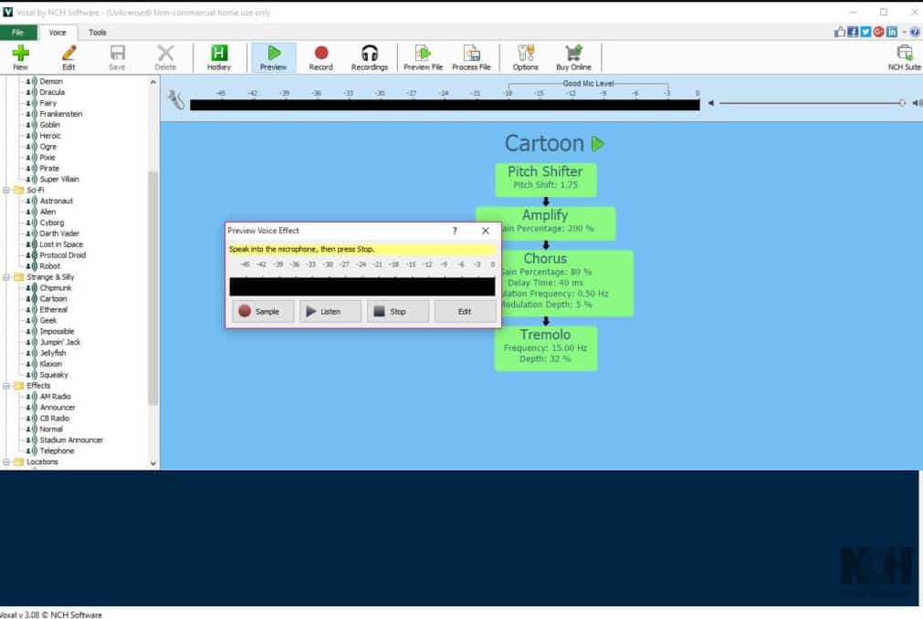Click the Preview toolbar button

(273, 57)
